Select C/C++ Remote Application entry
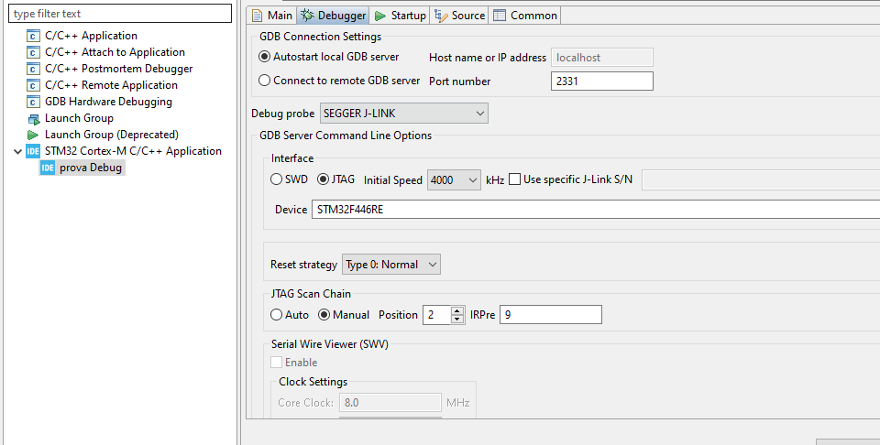This screenshot has height=445, width=880. pos(111,85)
